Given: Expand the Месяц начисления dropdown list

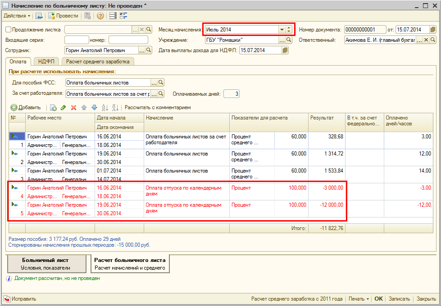Looking at the screenshot, I should (282, 30).
